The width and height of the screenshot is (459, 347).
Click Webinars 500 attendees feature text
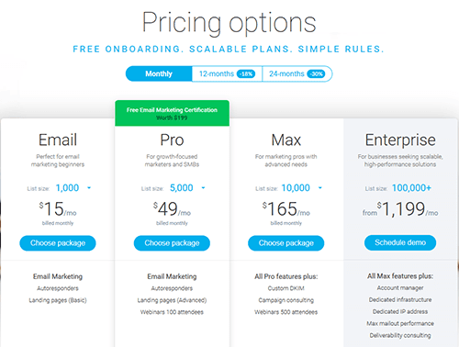pos(286,312)
